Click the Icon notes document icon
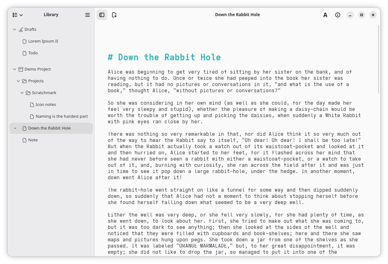Image resolution: width=388 pixels, height=264 pixels. (32, 105)
